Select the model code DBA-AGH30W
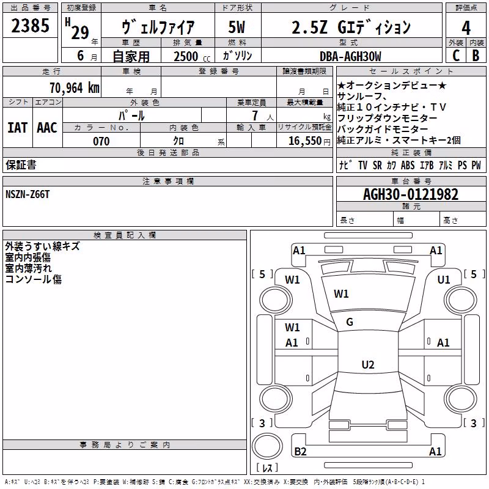489x489 pixels. tap(350, 56)
